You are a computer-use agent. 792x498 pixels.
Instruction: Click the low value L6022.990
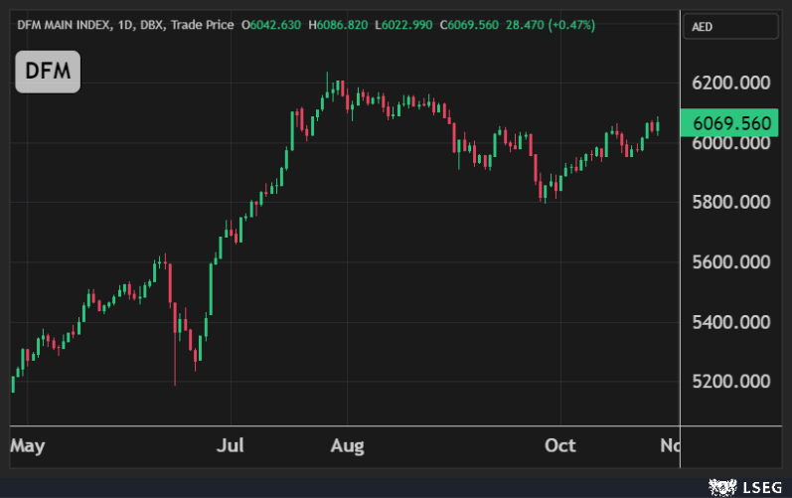pos(408,24)
